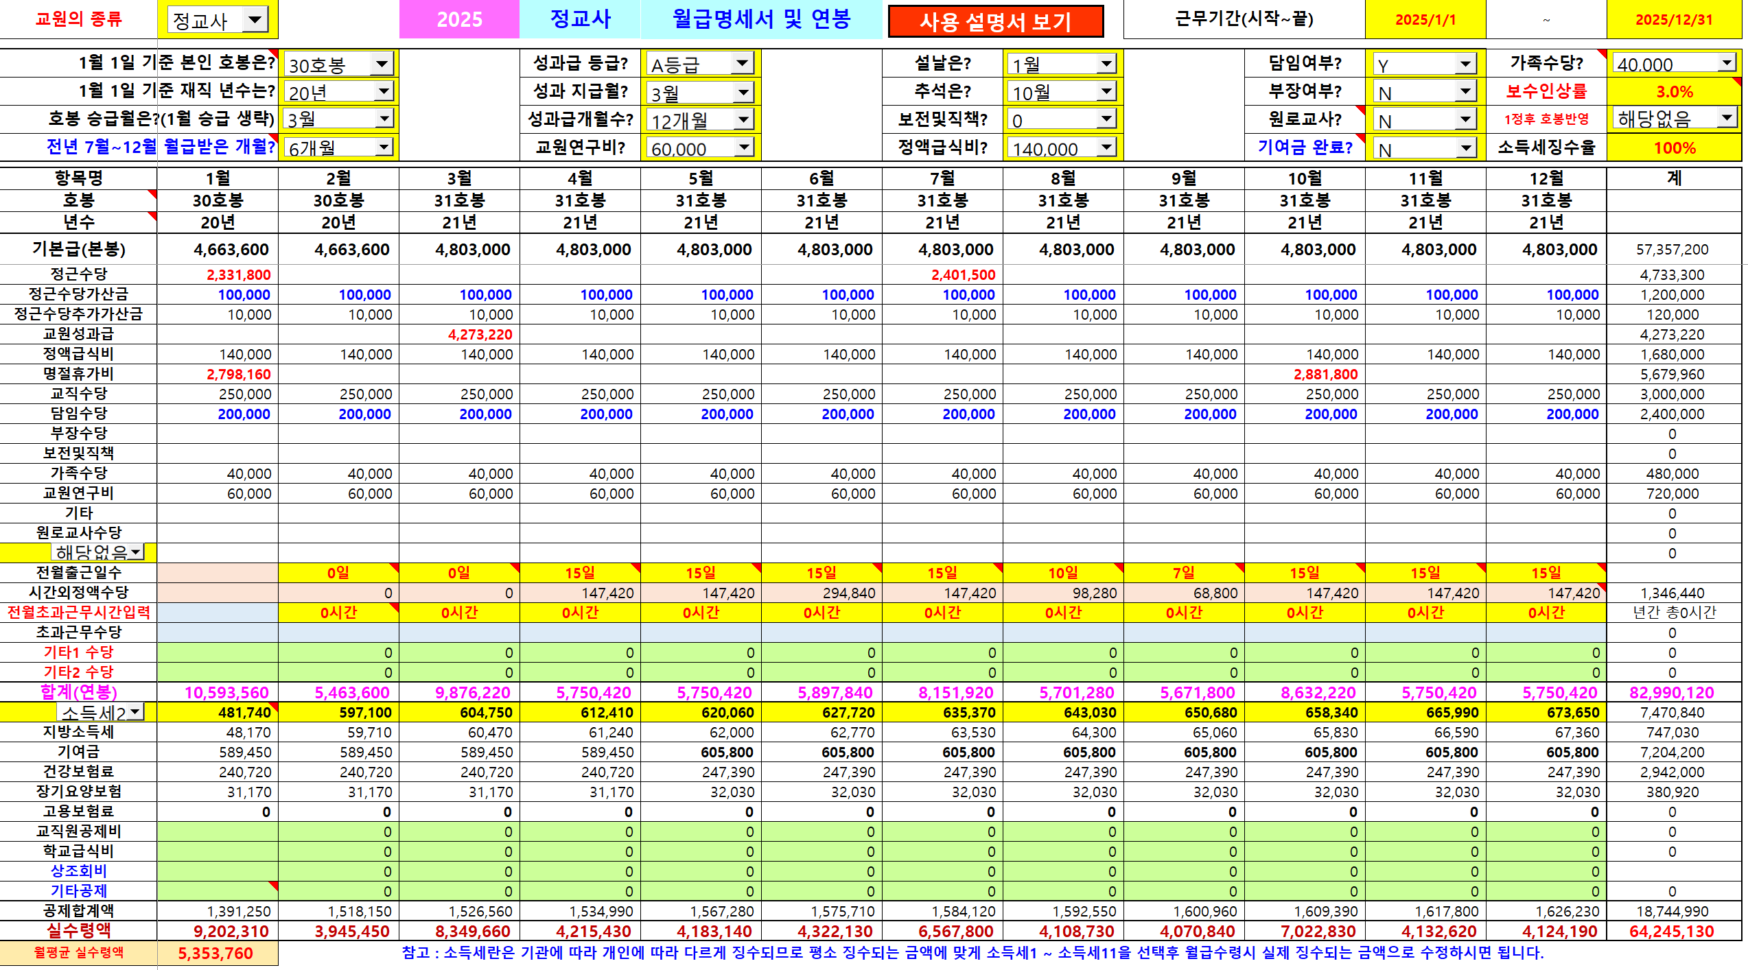Click the 월평균 실수령액 5,353,760 cell
The width and height of the screenshot is (1748, 970).
pos(217,953)
